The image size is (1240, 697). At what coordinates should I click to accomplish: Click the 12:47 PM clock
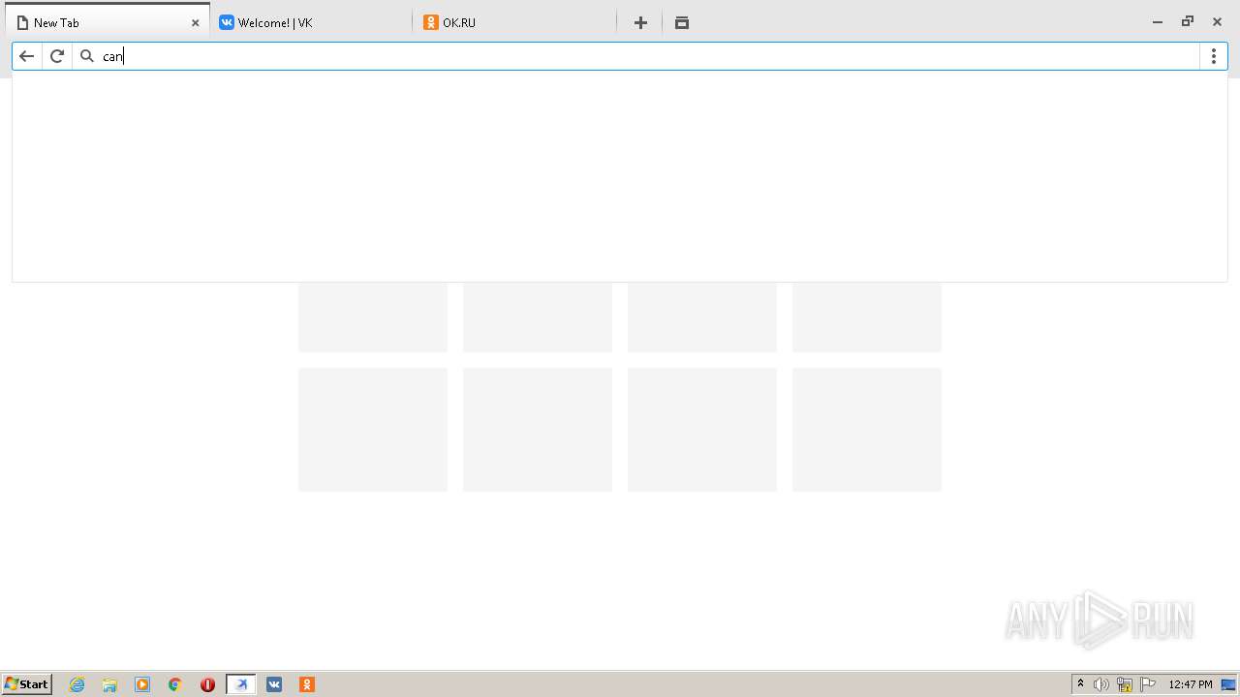pyautogui.click(x=1191, y=684)
